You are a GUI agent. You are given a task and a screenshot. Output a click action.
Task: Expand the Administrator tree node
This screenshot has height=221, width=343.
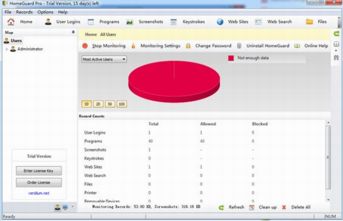point(7,49)
